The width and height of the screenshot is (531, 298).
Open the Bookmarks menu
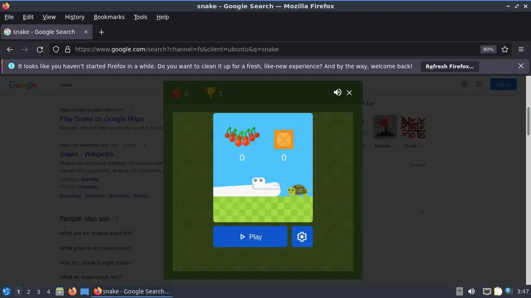[x=109, y=17]
